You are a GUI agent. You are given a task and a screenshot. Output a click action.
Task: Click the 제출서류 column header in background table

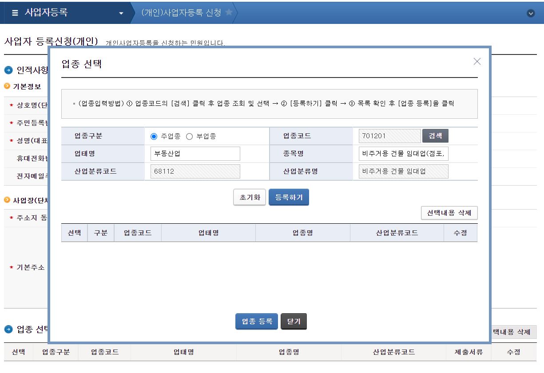pos(469,352)
